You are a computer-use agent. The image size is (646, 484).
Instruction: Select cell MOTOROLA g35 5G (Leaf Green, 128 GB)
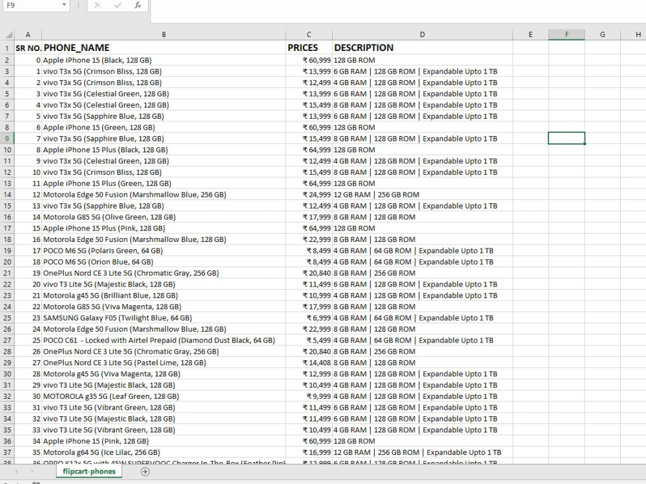(163, 396)
